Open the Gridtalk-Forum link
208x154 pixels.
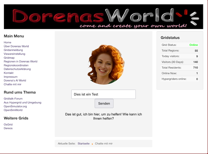[x=13, y=99]
